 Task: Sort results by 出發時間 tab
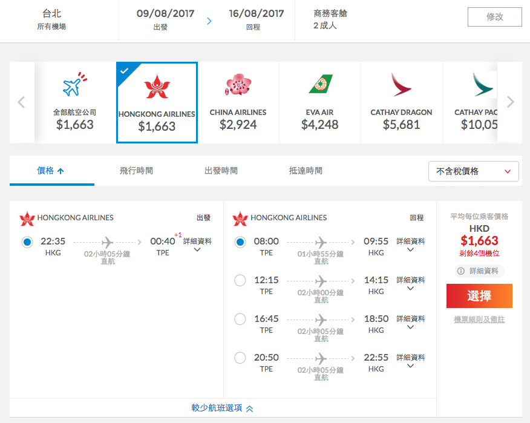(221, 171)
